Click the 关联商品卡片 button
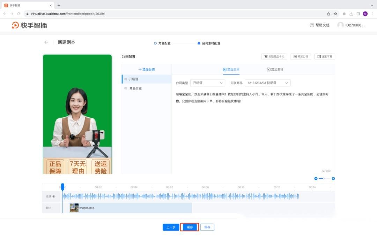This screenshot has width=377, height=236. [x=274, y=57]
